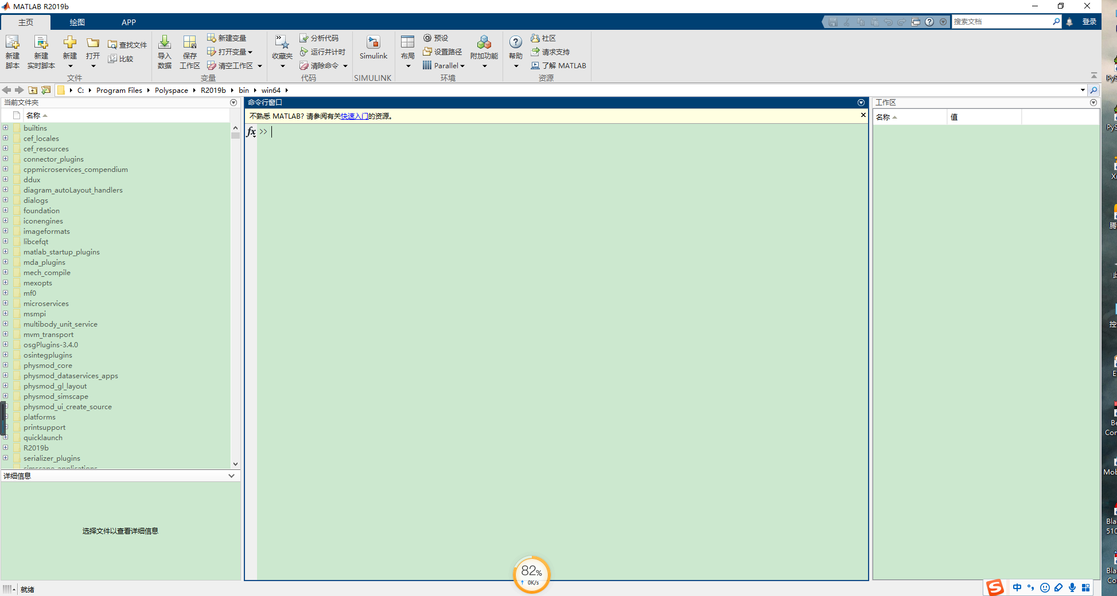The image size is (1117, 596).
Task: Open the 布局 (Layout) dropdown
Action: click(x=408, y=66)
